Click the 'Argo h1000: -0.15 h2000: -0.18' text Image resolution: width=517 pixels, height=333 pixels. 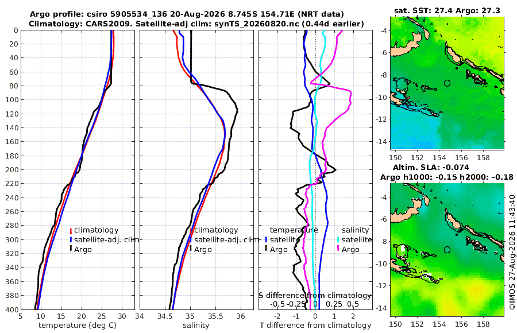(x=447, y=177)
